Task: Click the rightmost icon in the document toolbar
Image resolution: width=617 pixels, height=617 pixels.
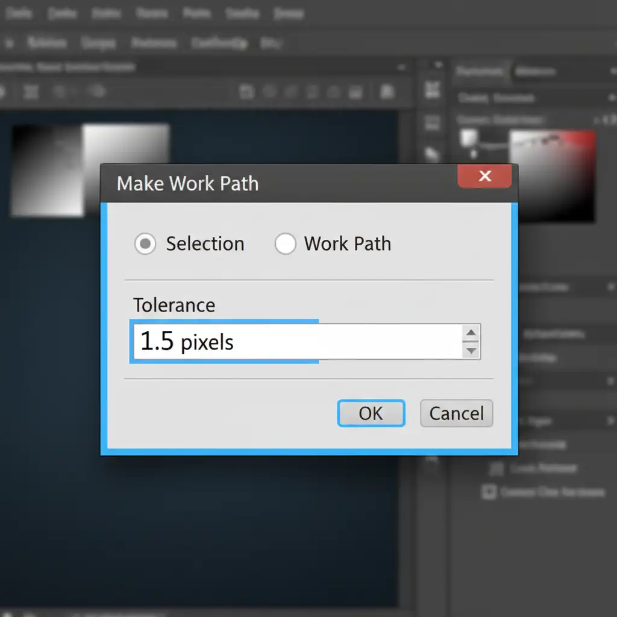Action: (387, 92)
